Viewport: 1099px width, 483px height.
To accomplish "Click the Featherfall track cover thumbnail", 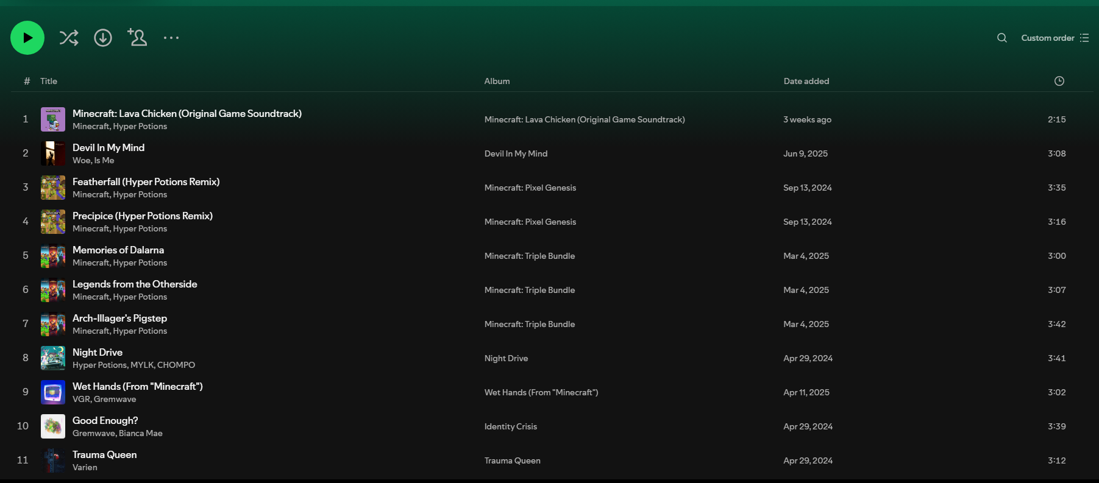I will [x=53, y=188].
